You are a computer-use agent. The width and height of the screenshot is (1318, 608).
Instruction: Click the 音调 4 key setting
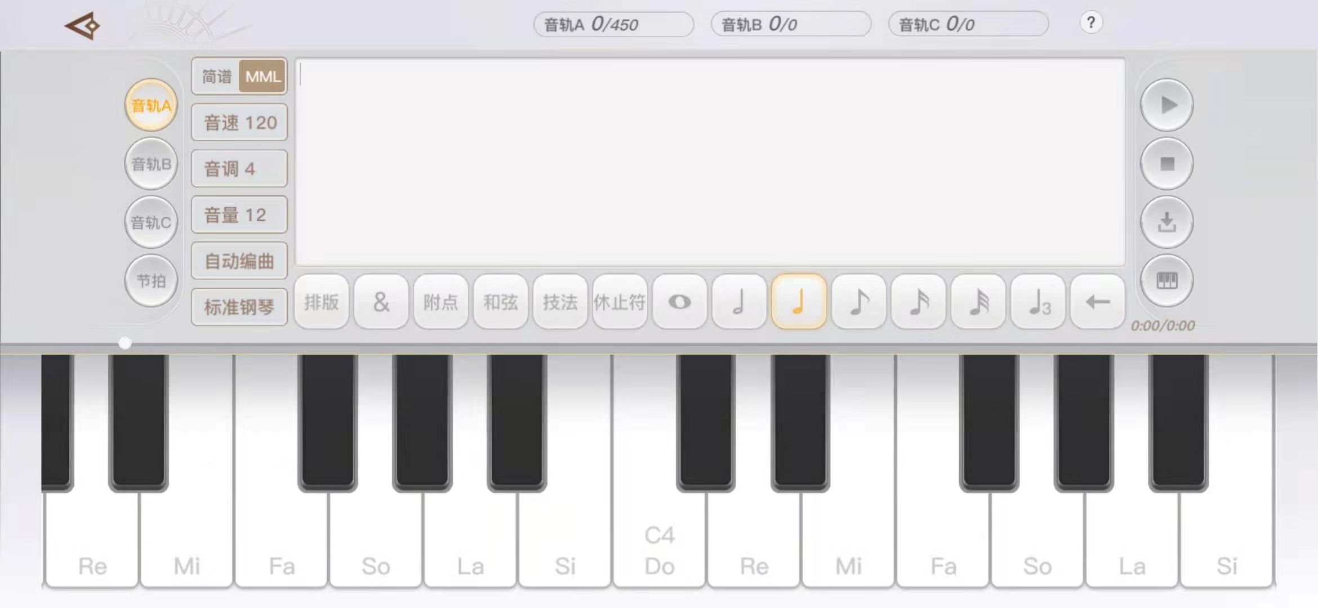pyautogui.click(x=238, y=168)
